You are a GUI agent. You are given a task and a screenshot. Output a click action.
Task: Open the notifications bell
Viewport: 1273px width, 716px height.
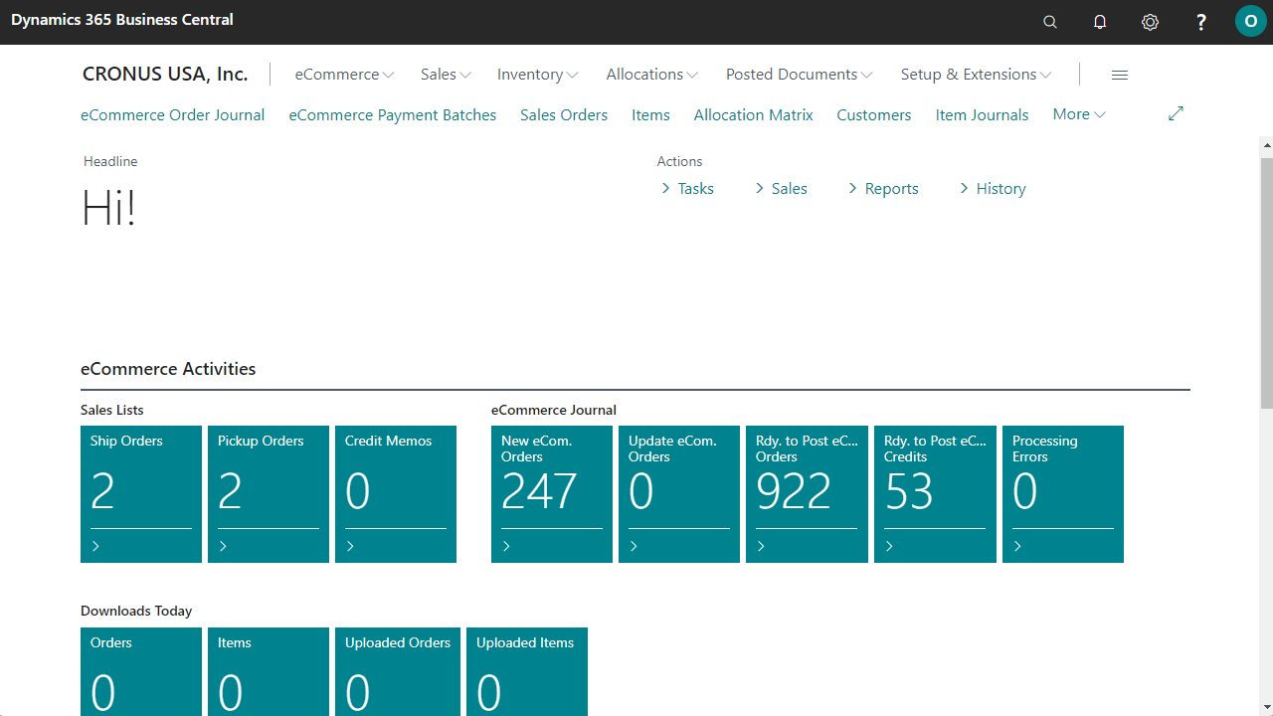tap(1100, 22)
